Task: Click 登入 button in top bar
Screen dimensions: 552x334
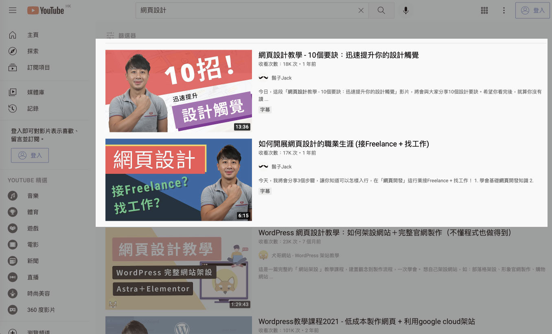Action: coord(532,11)
